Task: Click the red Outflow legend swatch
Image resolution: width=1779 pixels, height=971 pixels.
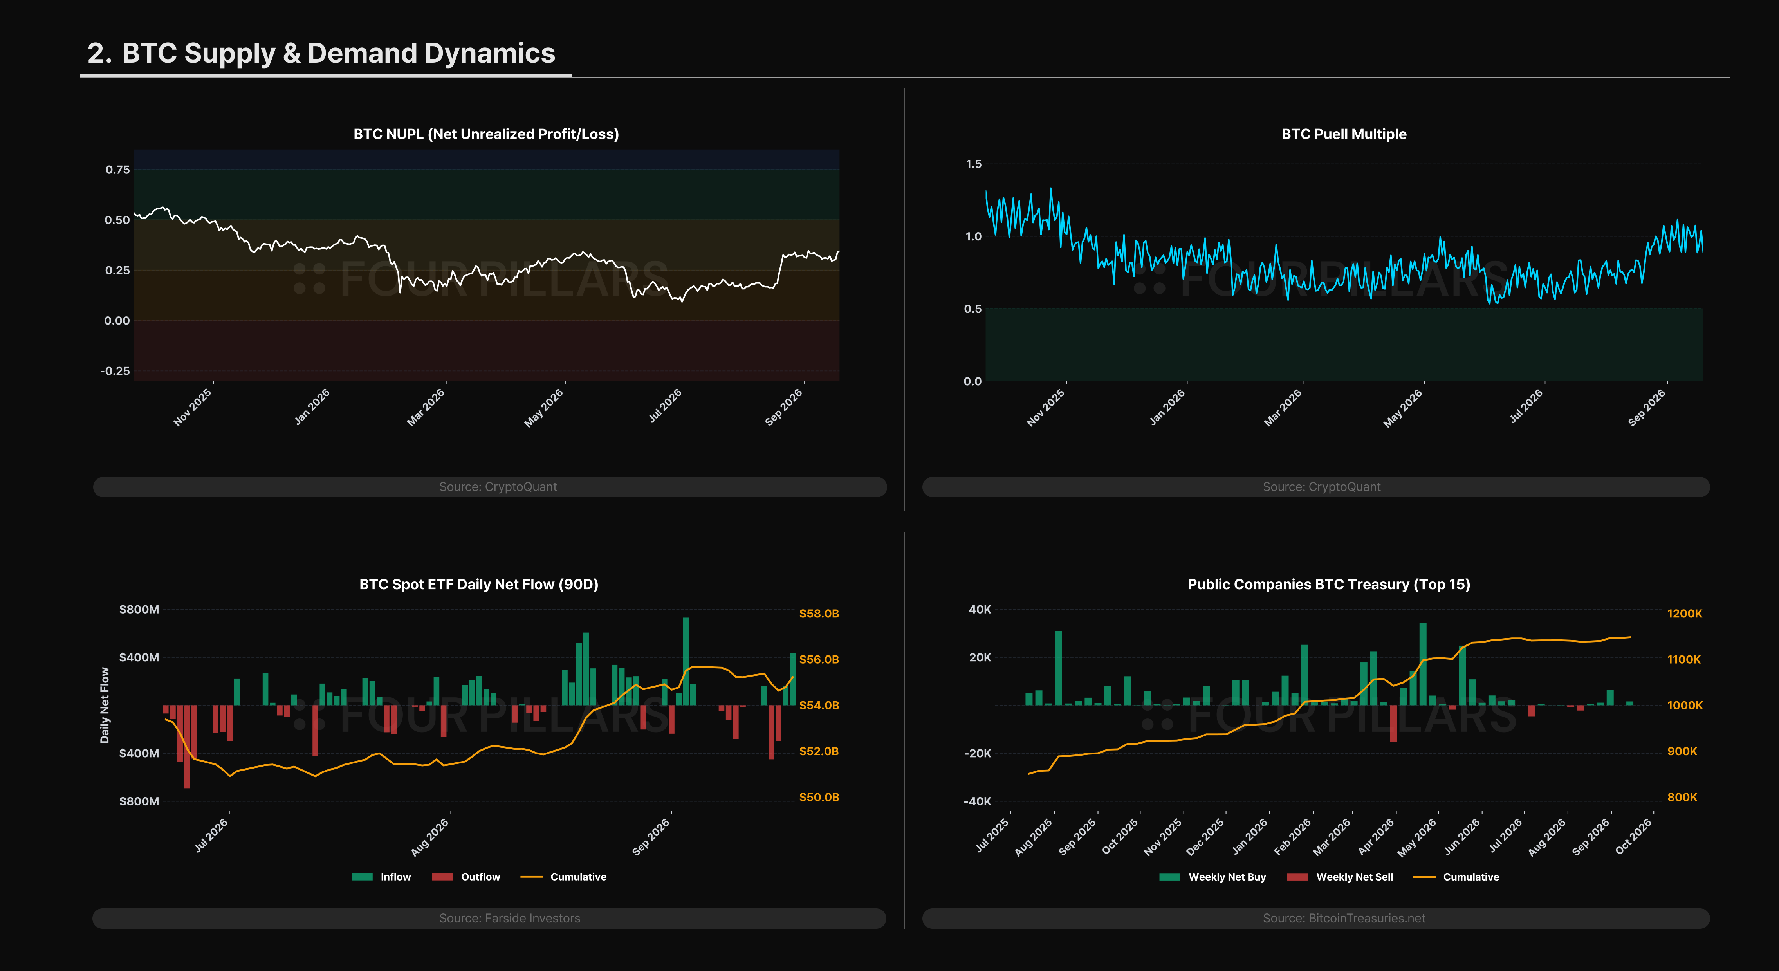Action: click(x=443, y=877)
